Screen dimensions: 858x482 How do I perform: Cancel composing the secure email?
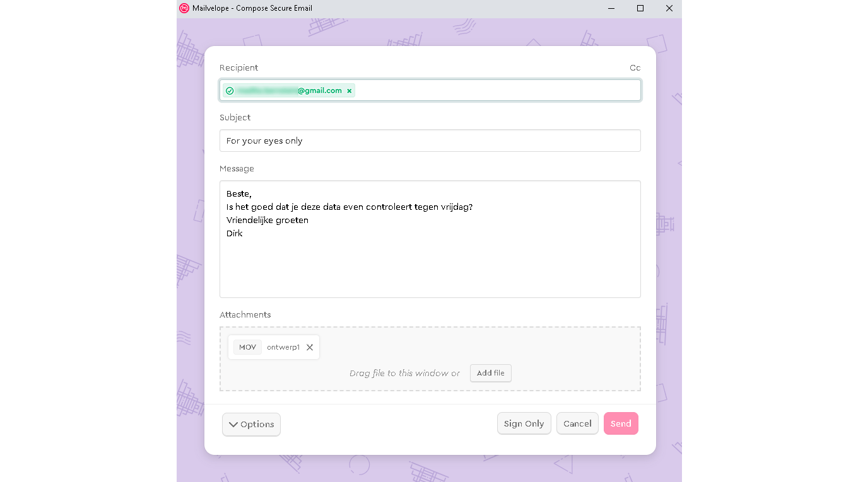577,423
